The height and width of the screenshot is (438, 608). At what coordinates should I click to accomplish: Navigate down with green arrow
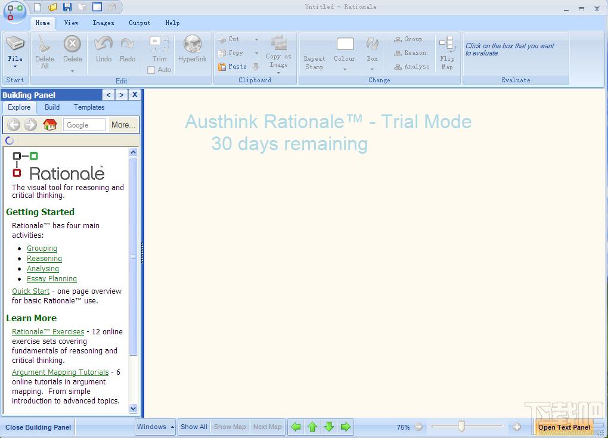click(329, 427)
